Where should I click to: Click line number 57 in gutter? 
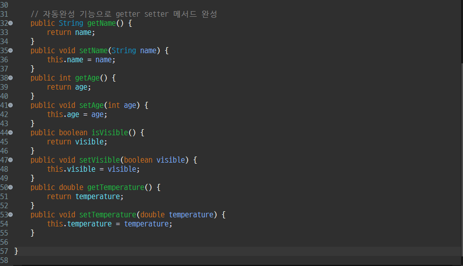tap(4, 251)
